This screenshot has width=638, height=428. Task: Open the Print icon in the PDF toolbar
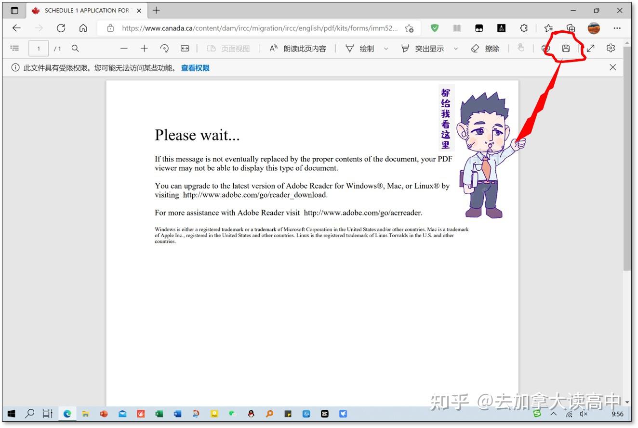545,48
